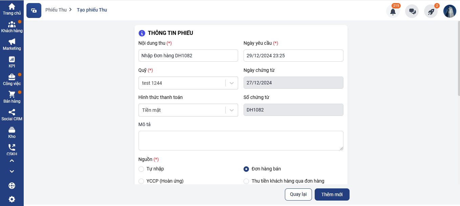Image resolution: width=460 pixels, height=206 pixels.
Task: Click the Mô tả text area
Action: point(241,141)
